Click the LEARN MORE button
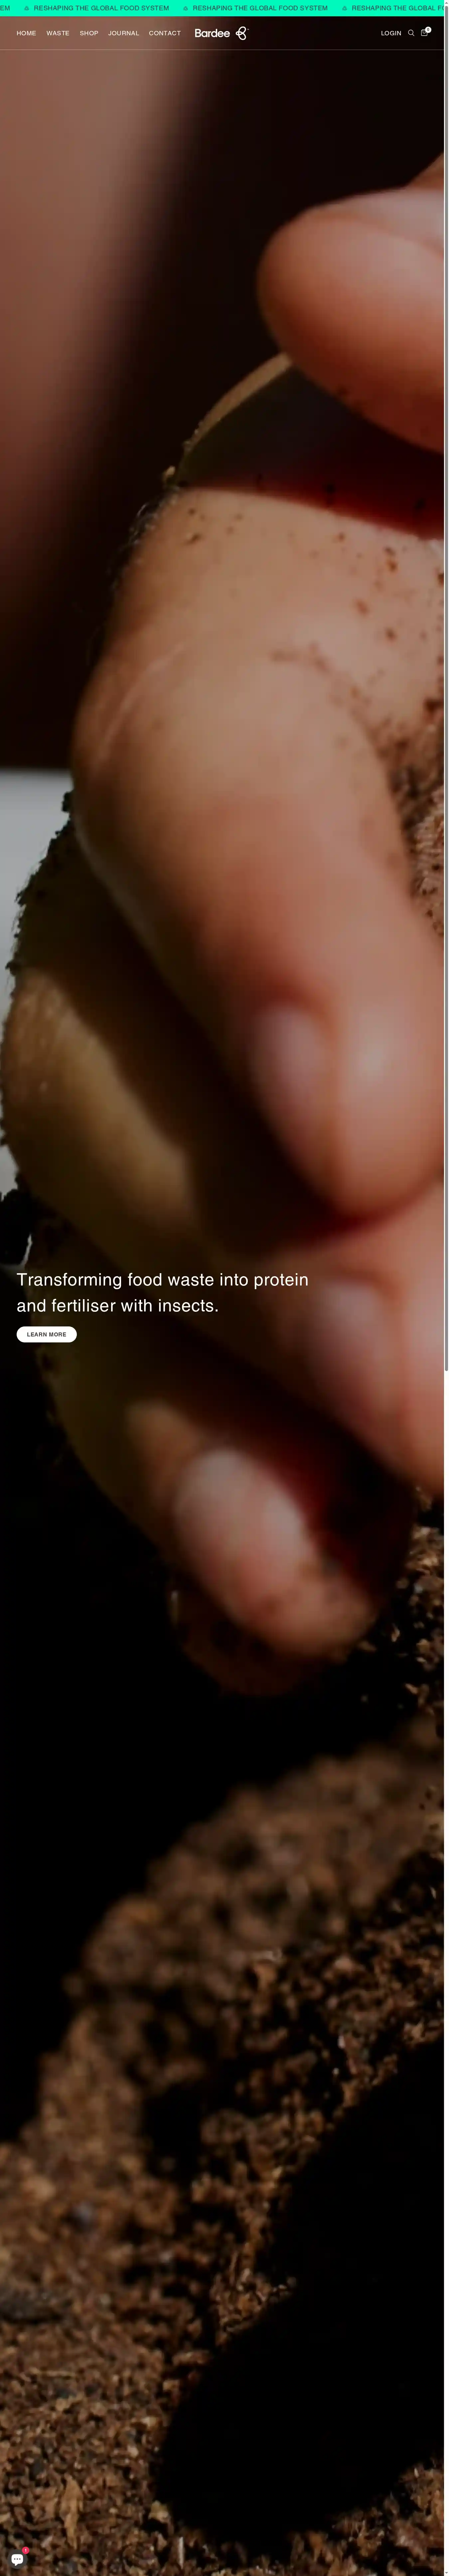The image size is (449, 2576). pos(46,1334)
